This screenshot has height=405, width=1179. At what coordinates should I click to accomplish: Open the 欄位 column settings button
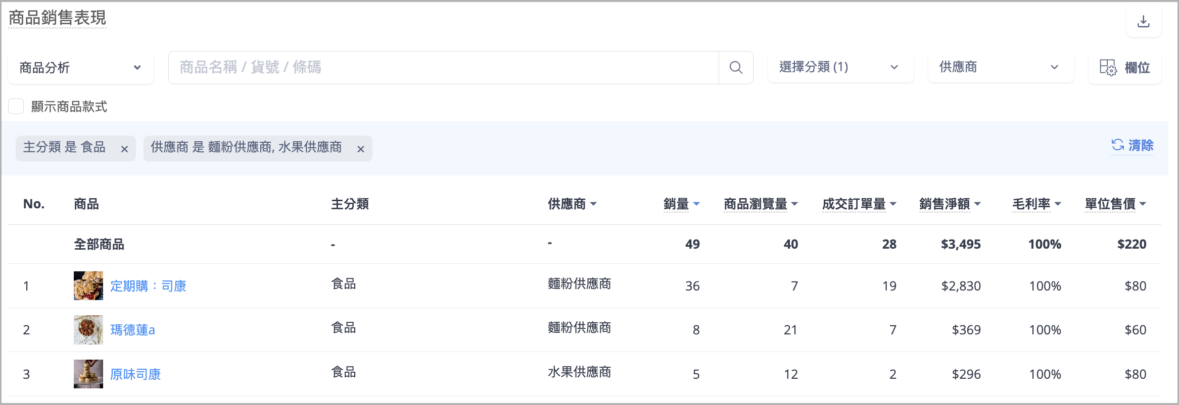tap(1124, 68)
